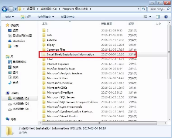172x138 pixels.
Task: Toggle the preview pane icon
Action: [x=158, y=17]
